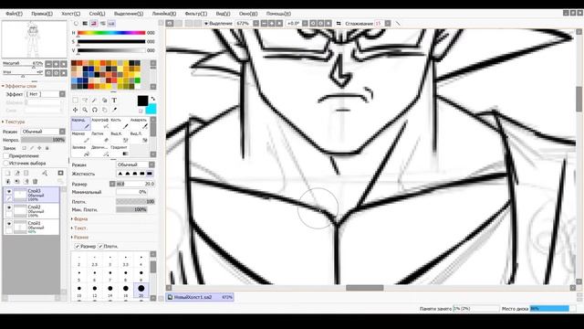Image resolution: width=584 pixels, height=329 pixels.
Task: Uncheck the Плотн. pressure checkbox
Action: (x=100, y=246)
